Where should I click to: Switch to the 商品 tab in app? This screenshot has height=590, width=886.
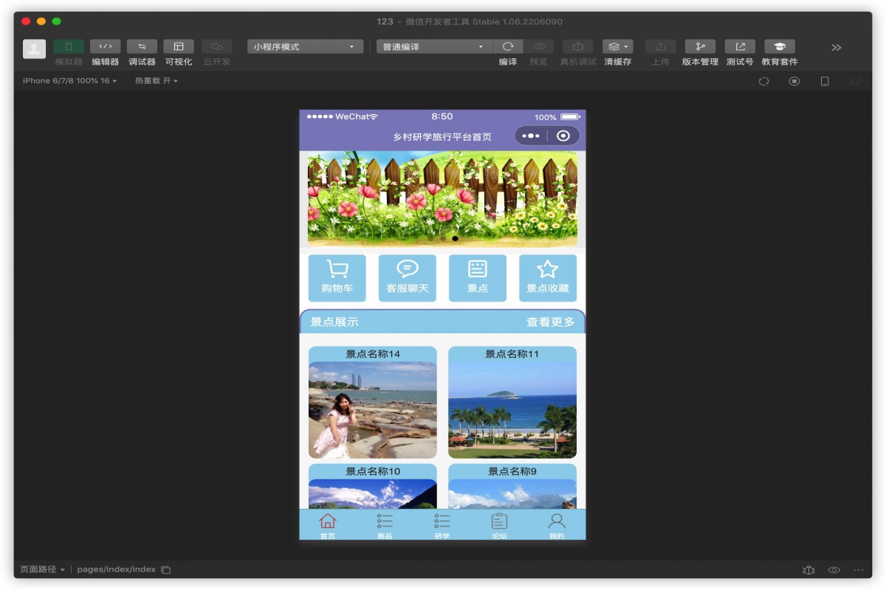385,525
